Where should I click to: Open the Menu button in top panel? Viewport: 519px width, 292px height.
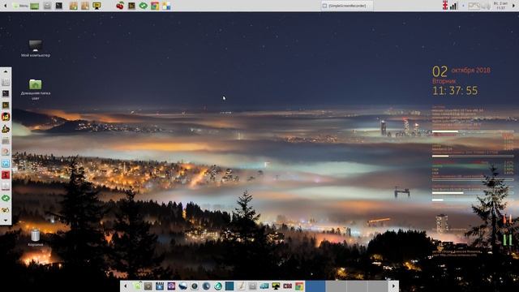tap(21, 6)
